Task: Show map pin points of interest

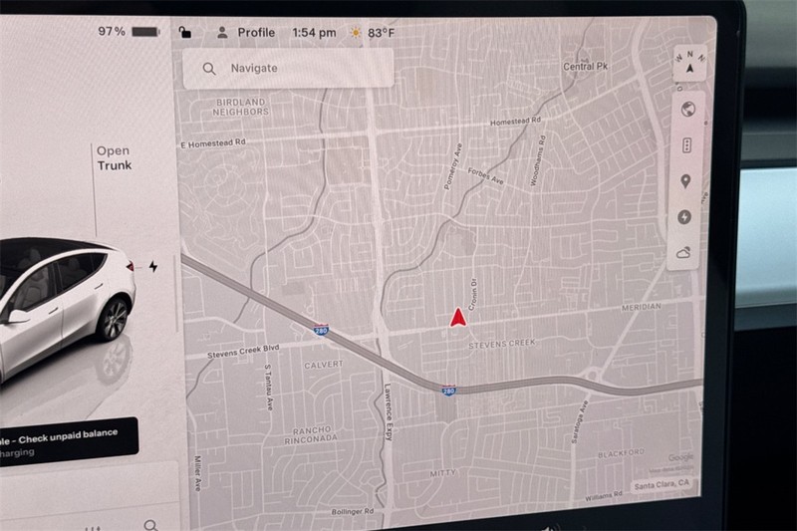Action: [x=685, y=181]
